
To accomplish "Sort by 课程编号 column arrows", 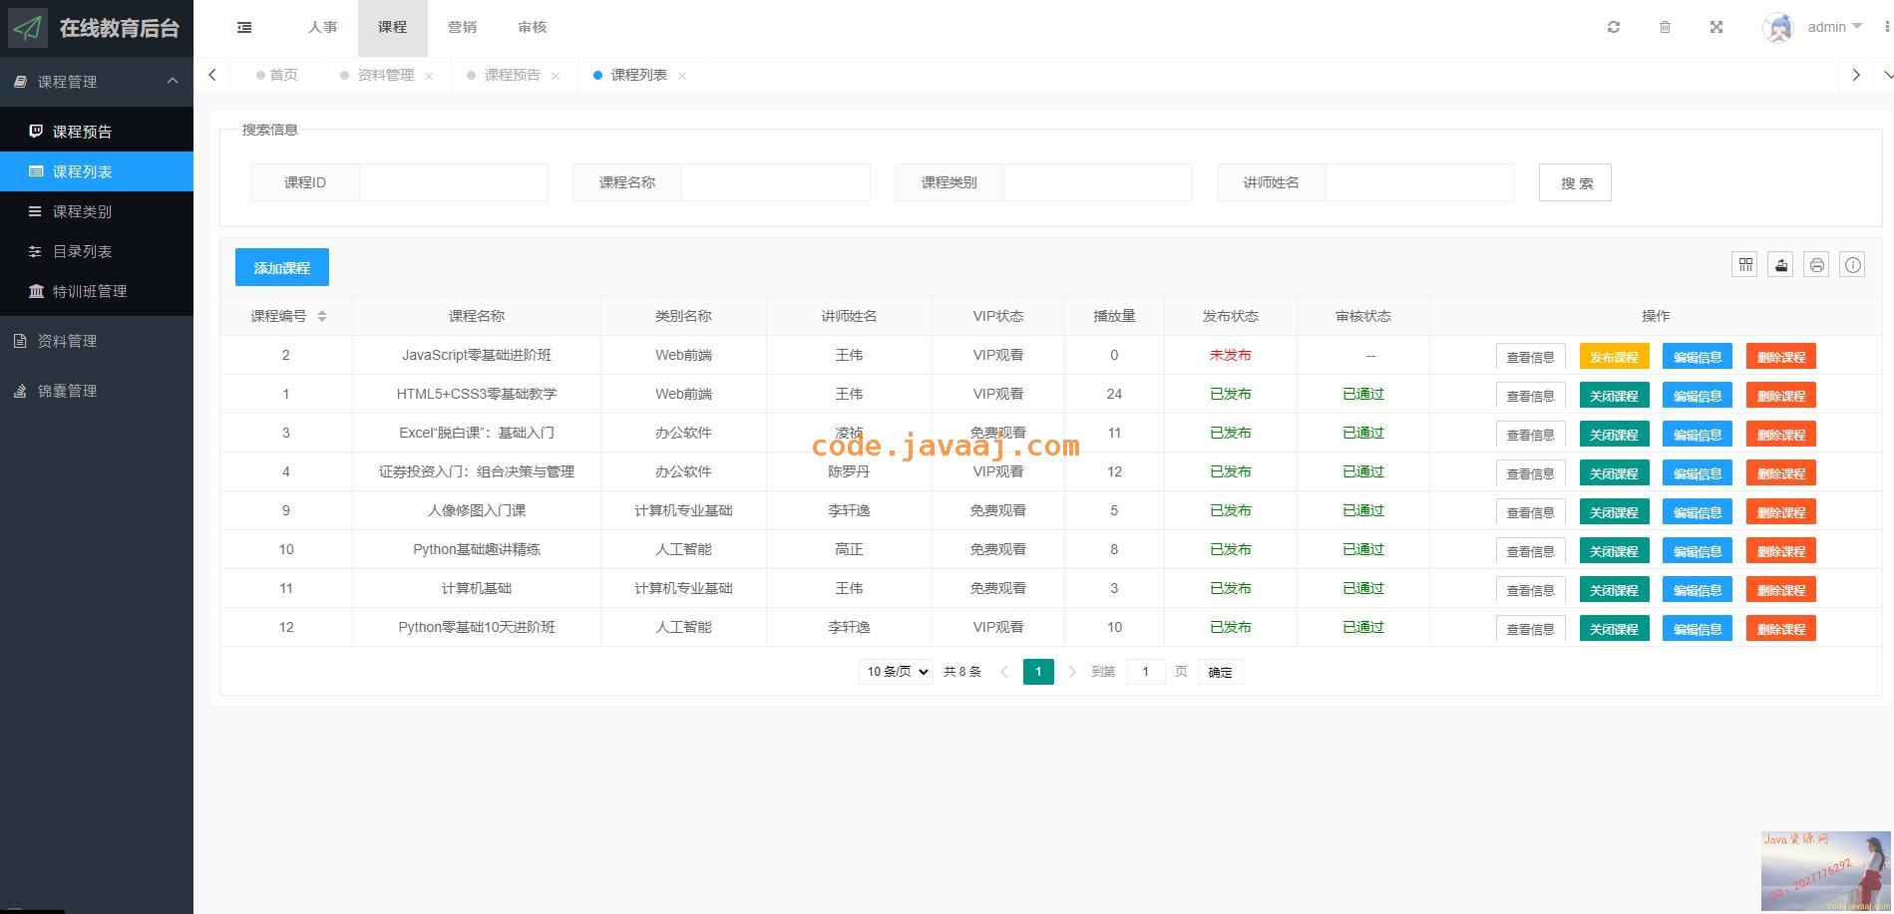I will point(322,316).
